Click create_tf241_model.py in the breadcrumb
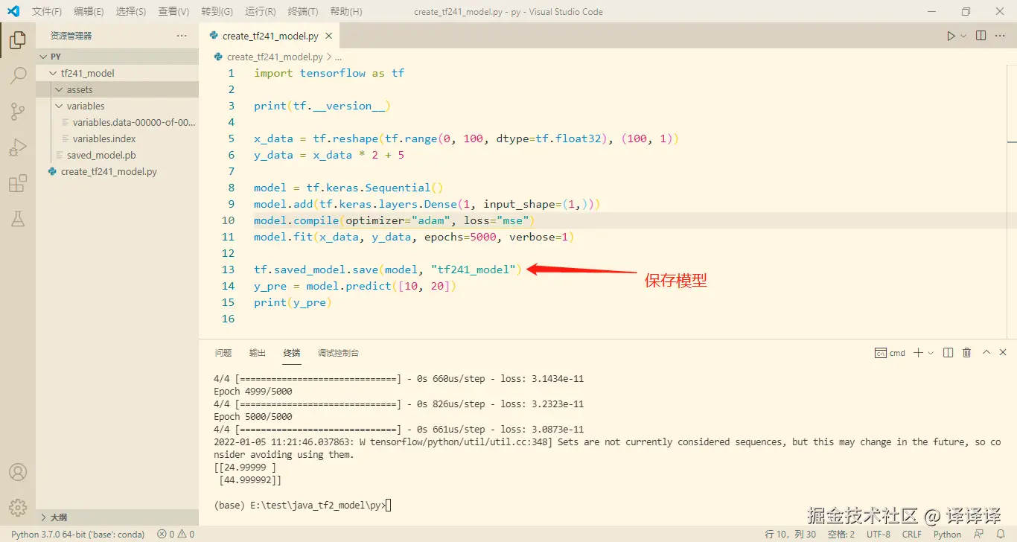This screenshot has height=542, width=1017. tap(275, 57)
